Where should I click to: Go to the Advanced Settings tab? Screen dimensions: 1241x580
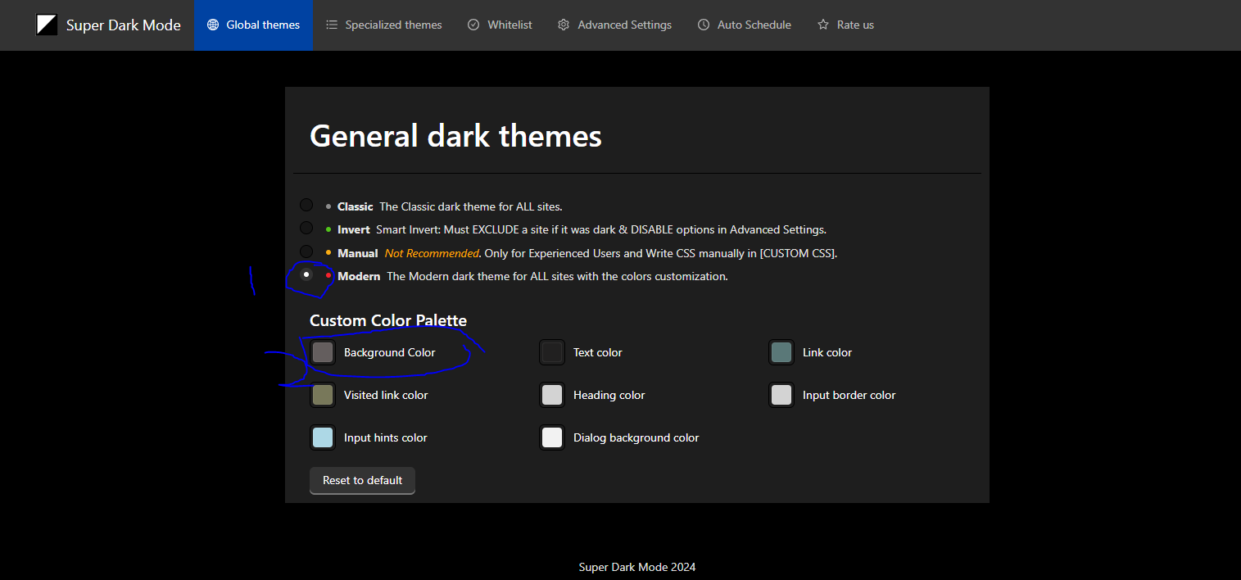coord(614,25)
